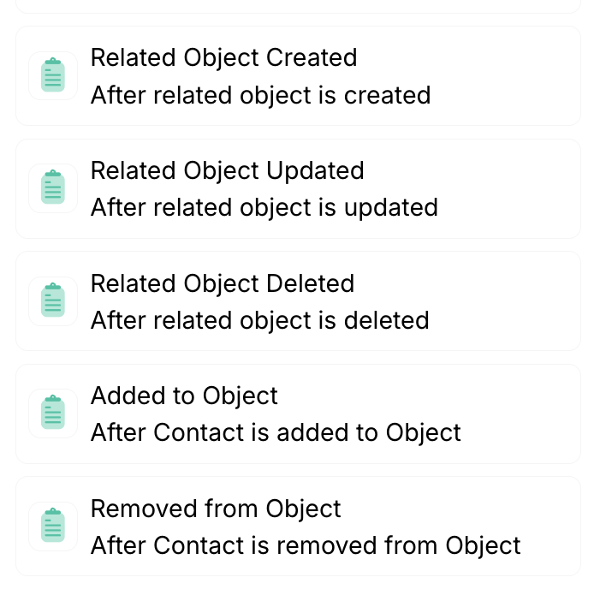Click "After related object is updated" description
The width and height of the screenshot is (606, 601).
point(264,207)
